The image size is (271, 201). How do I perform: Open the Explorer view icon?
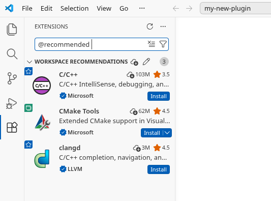[12, 30]
